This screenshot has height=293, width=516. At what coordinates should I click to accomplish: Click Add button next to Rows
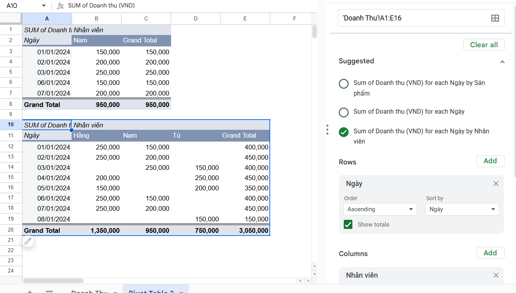click(x=490, y=161)
